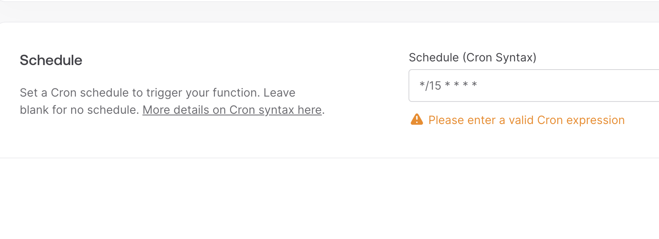Image resolution: width=659 pixels, height=239 pixels.
Task: Click the caution symbol under the schedule input
Action: pyautogui.click(x=417, y=120)
